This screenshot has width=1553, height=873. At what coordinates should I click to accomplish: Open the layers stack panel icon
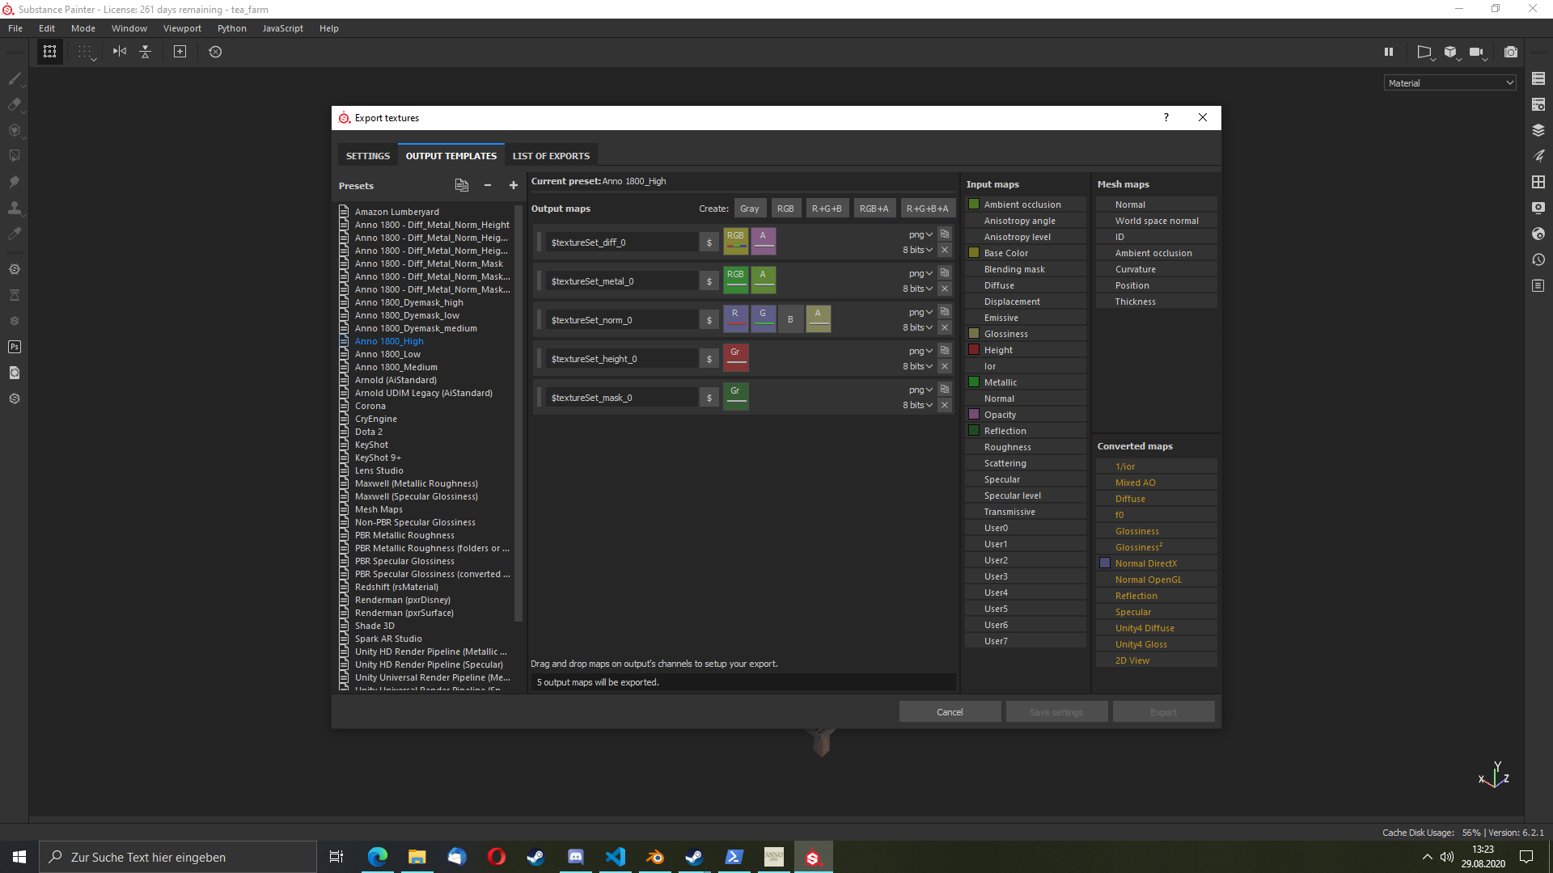1538,130
